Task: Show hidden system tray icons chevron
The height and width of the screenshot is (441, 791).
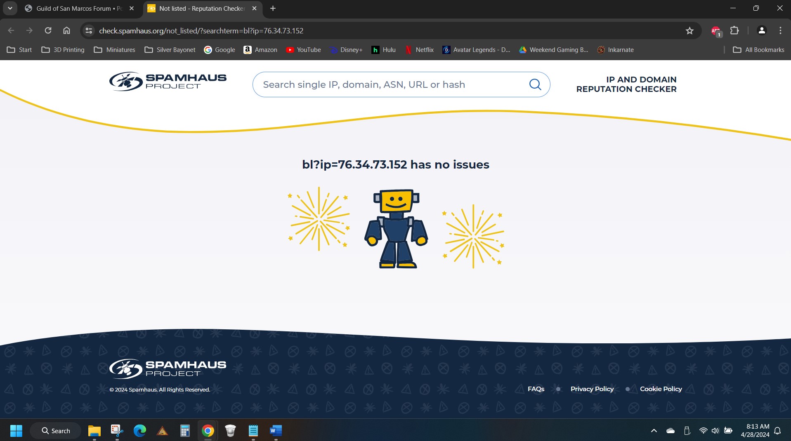Action: pyautogui.click(x=654, y=431)
